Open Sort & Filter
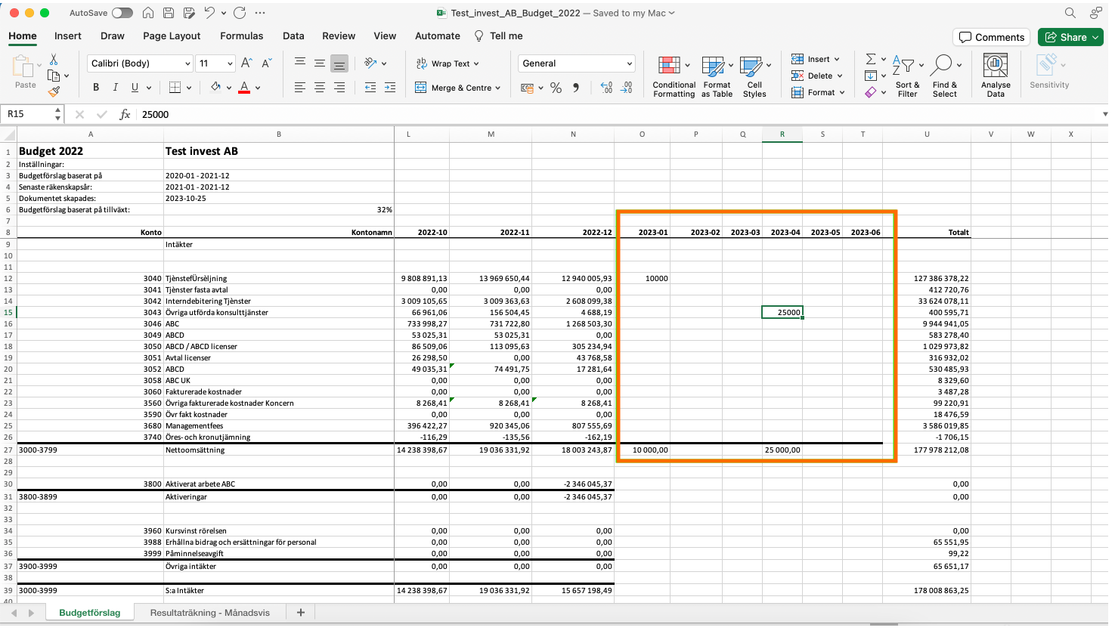Viewport: 1115px width, 640px height. point(906,76)
